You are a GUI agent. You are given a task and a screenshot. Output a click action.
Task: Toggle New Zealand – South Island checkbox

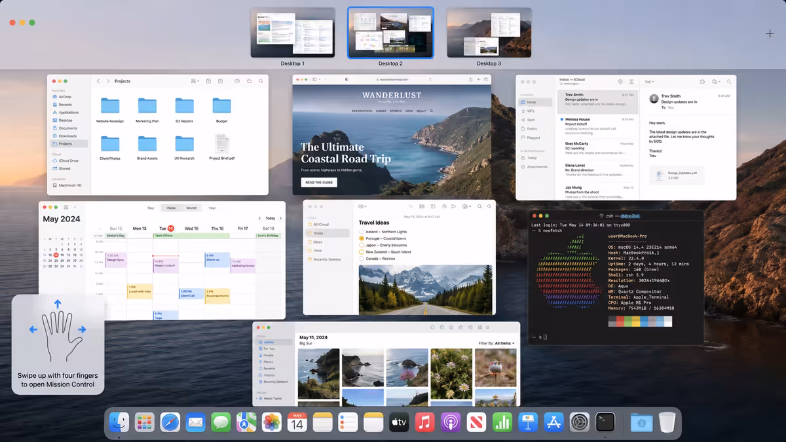click(x=362, y=252)
